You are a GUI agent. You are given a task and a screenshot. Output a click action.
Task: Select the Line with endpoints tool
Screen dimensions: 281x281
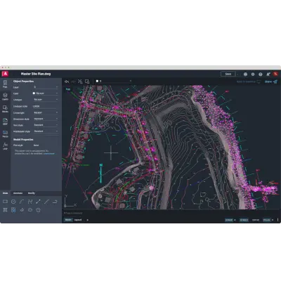click(38, 202)
